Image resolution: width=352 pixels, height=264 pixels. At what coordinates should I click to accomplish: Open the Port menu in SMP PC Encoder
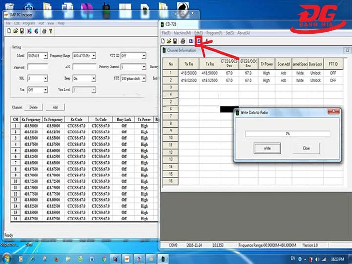[x=41, y=23]
